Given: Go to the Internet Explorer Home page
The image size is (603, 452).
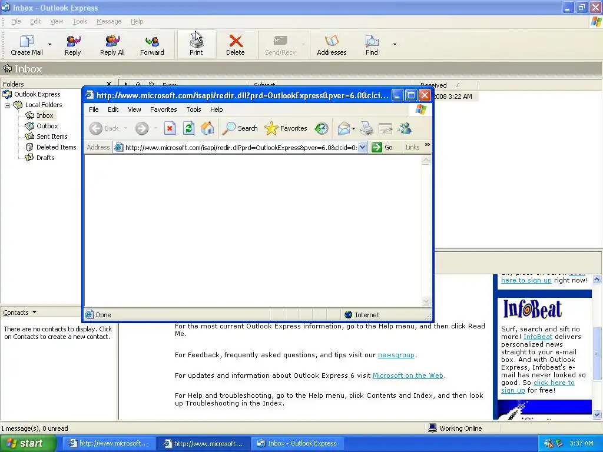Looking at the screenshot, I should click(207, 128).
